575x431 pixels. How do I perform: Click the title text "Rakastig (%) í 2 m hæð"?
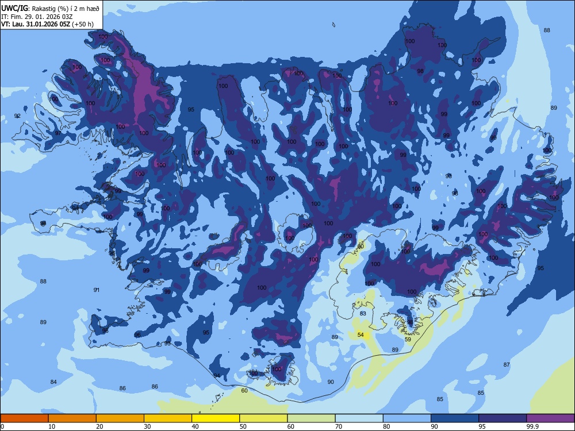click(x=66, y=8)
